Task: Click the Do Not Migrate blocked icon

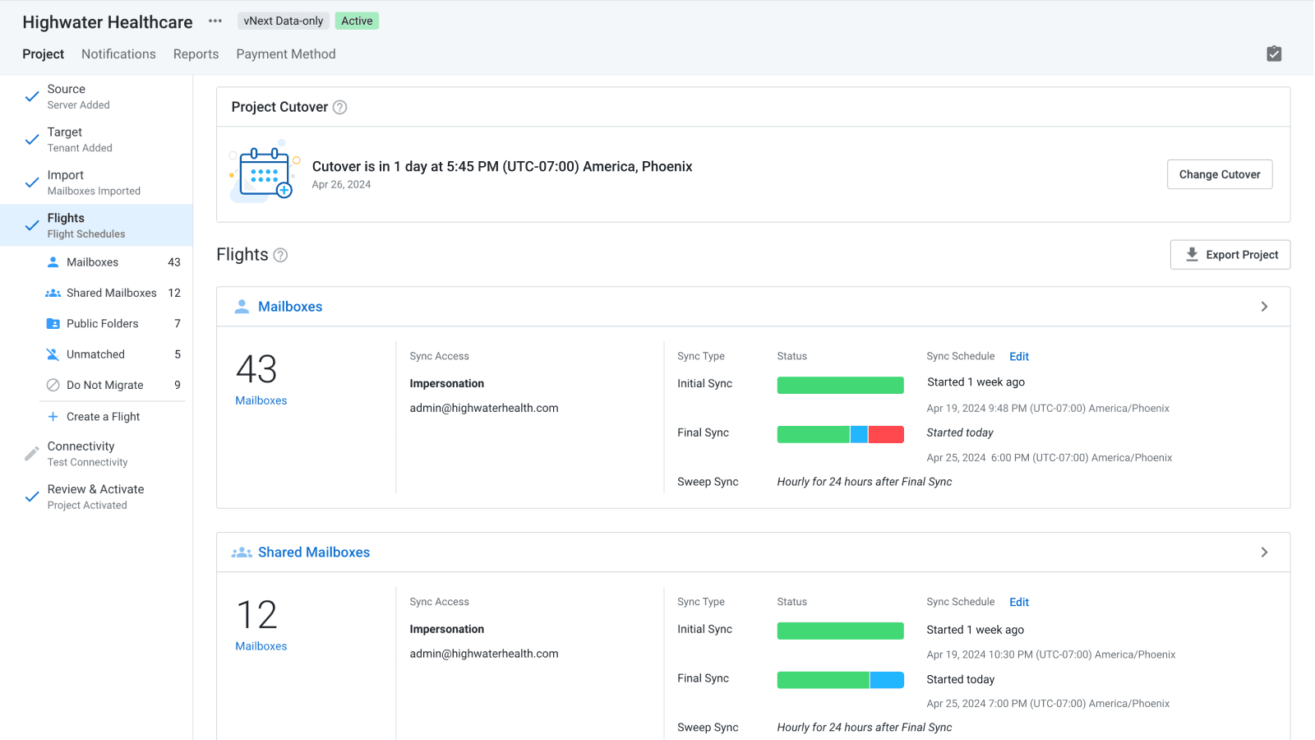Action: click(53, 385)
